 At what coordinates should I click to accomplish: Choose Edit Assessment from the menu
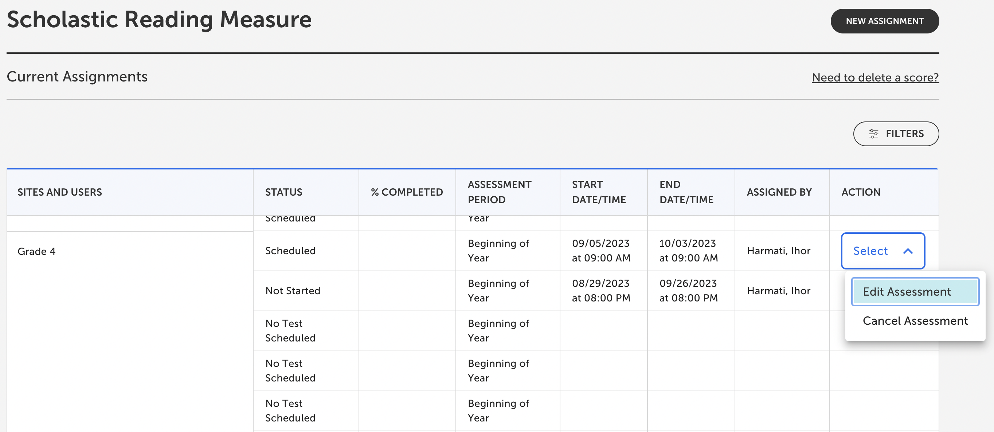coord(915,292)
